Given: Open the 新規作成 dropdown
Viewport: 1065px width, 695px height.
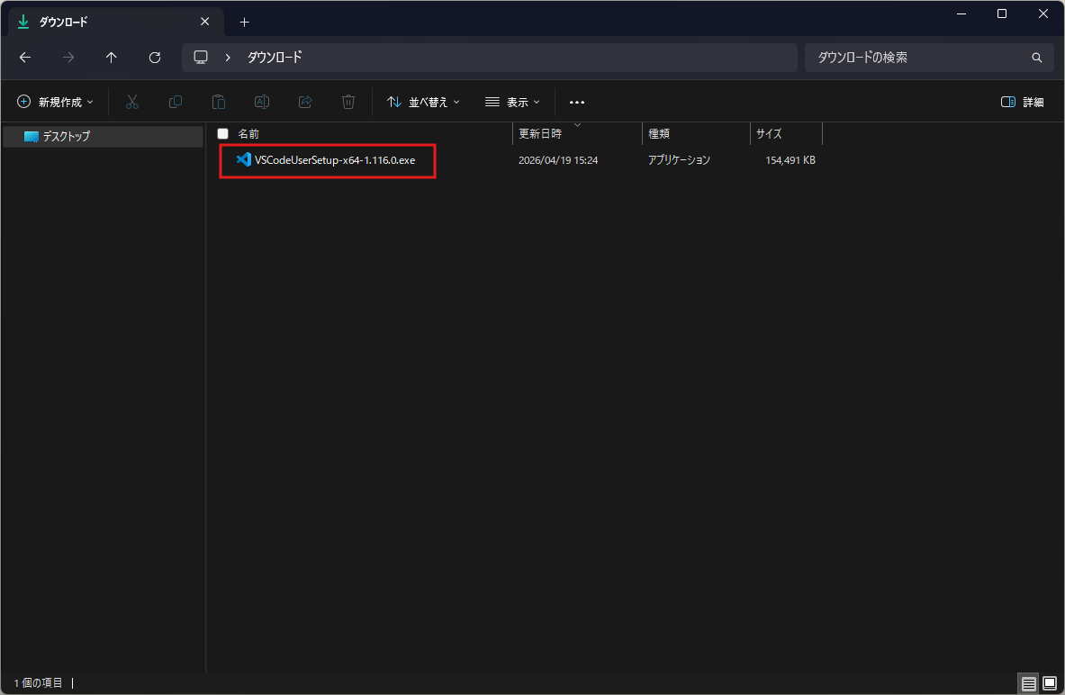Looking at the screenshot, I should pyautogui.click(x=55, y=102).
